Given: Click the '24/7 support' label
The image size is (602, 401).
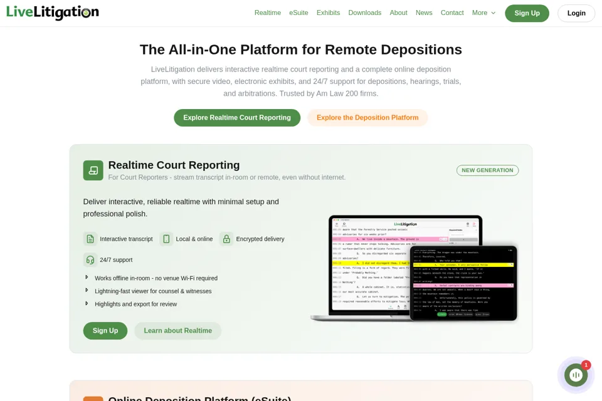Looking at the screenshot, I should coord(116,260).
